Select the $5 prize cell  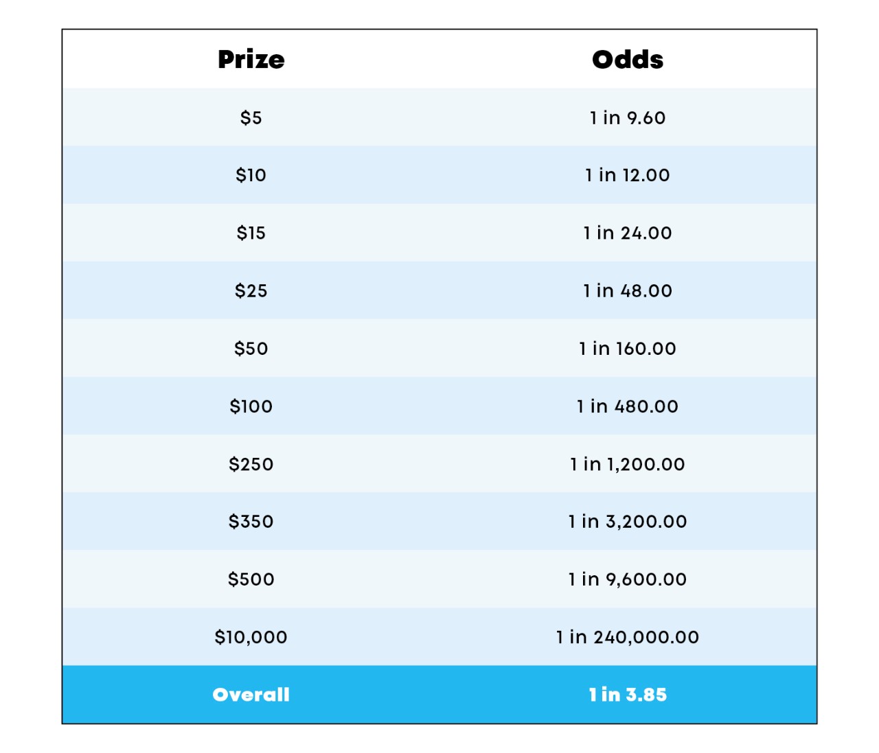click(x=251, y=118)
